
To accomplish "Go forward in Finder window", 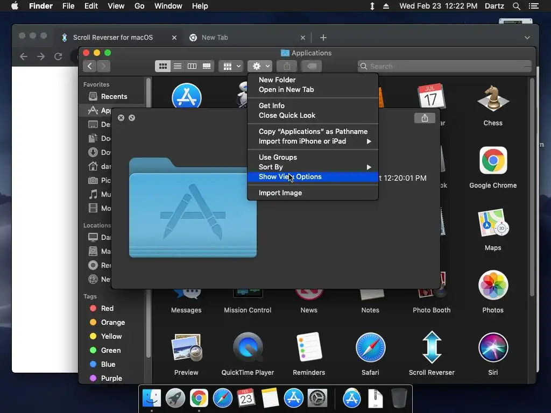I will [x=103, y=66].
